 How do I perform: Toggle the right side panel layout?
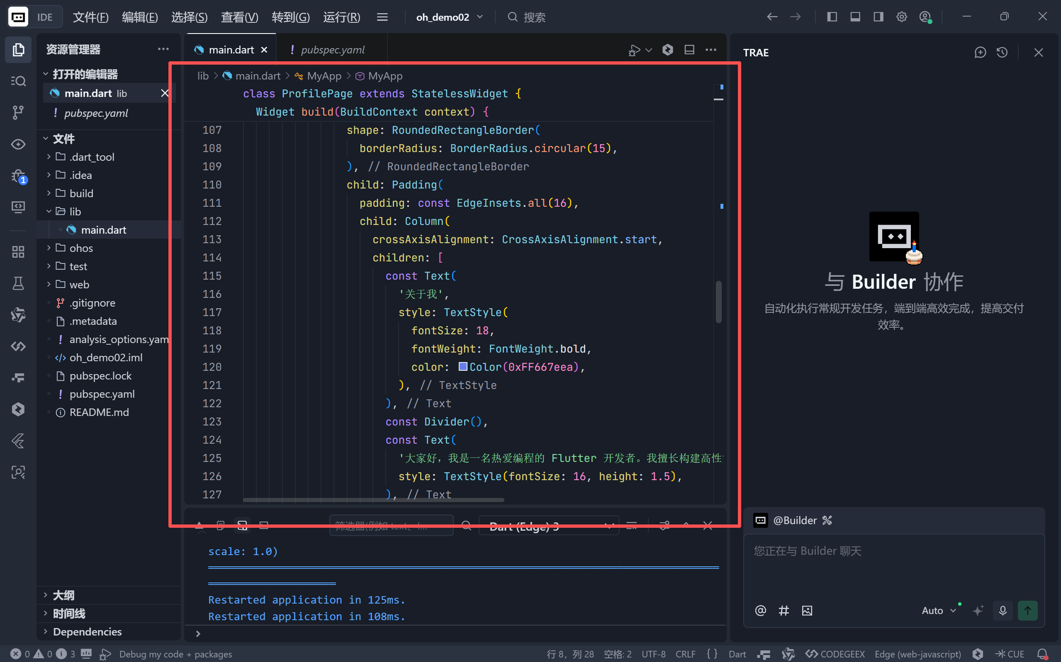click(878, 17)
